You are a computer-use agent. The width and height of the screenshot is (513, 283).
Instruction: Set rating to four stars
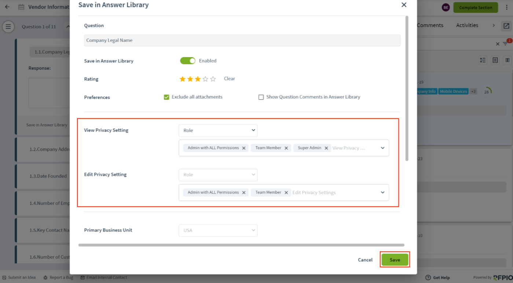[x=205, y=79]
